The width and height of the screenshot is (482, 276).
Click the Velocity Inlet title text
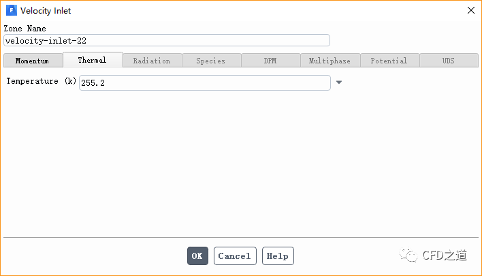[x=46, y=11]
